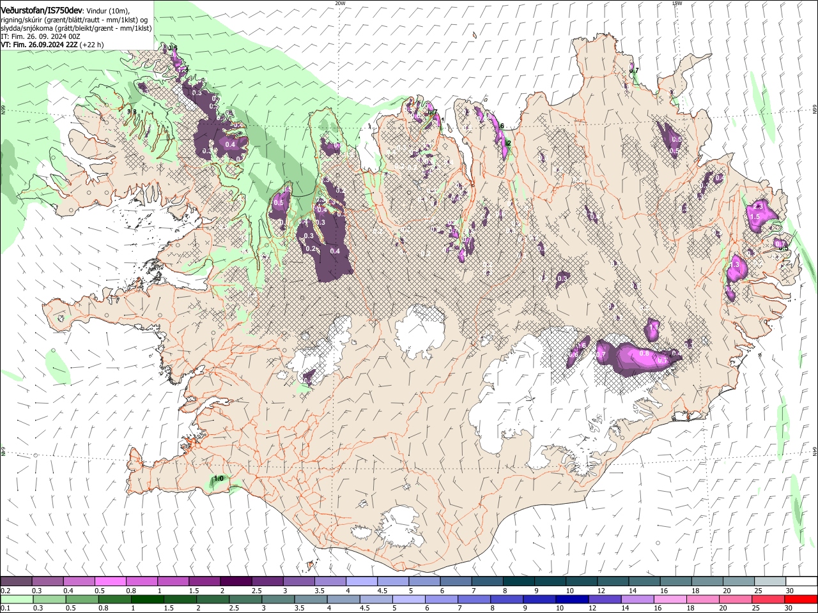Click the 15W longitude label
Image resolution: width=818 pixels, height=613 pixels.
click(x=677, y=3)
